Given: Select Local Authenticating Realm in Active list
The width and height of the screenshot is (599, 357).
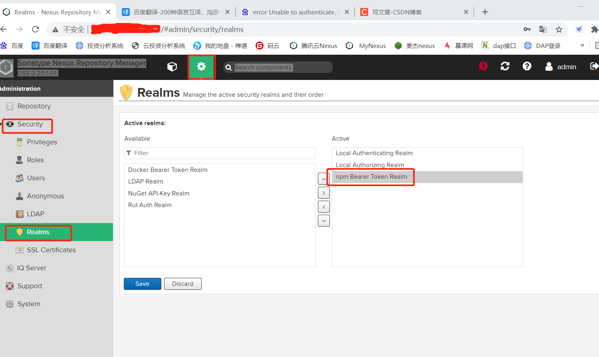Looking at the screenshot, I should [427, 153].
